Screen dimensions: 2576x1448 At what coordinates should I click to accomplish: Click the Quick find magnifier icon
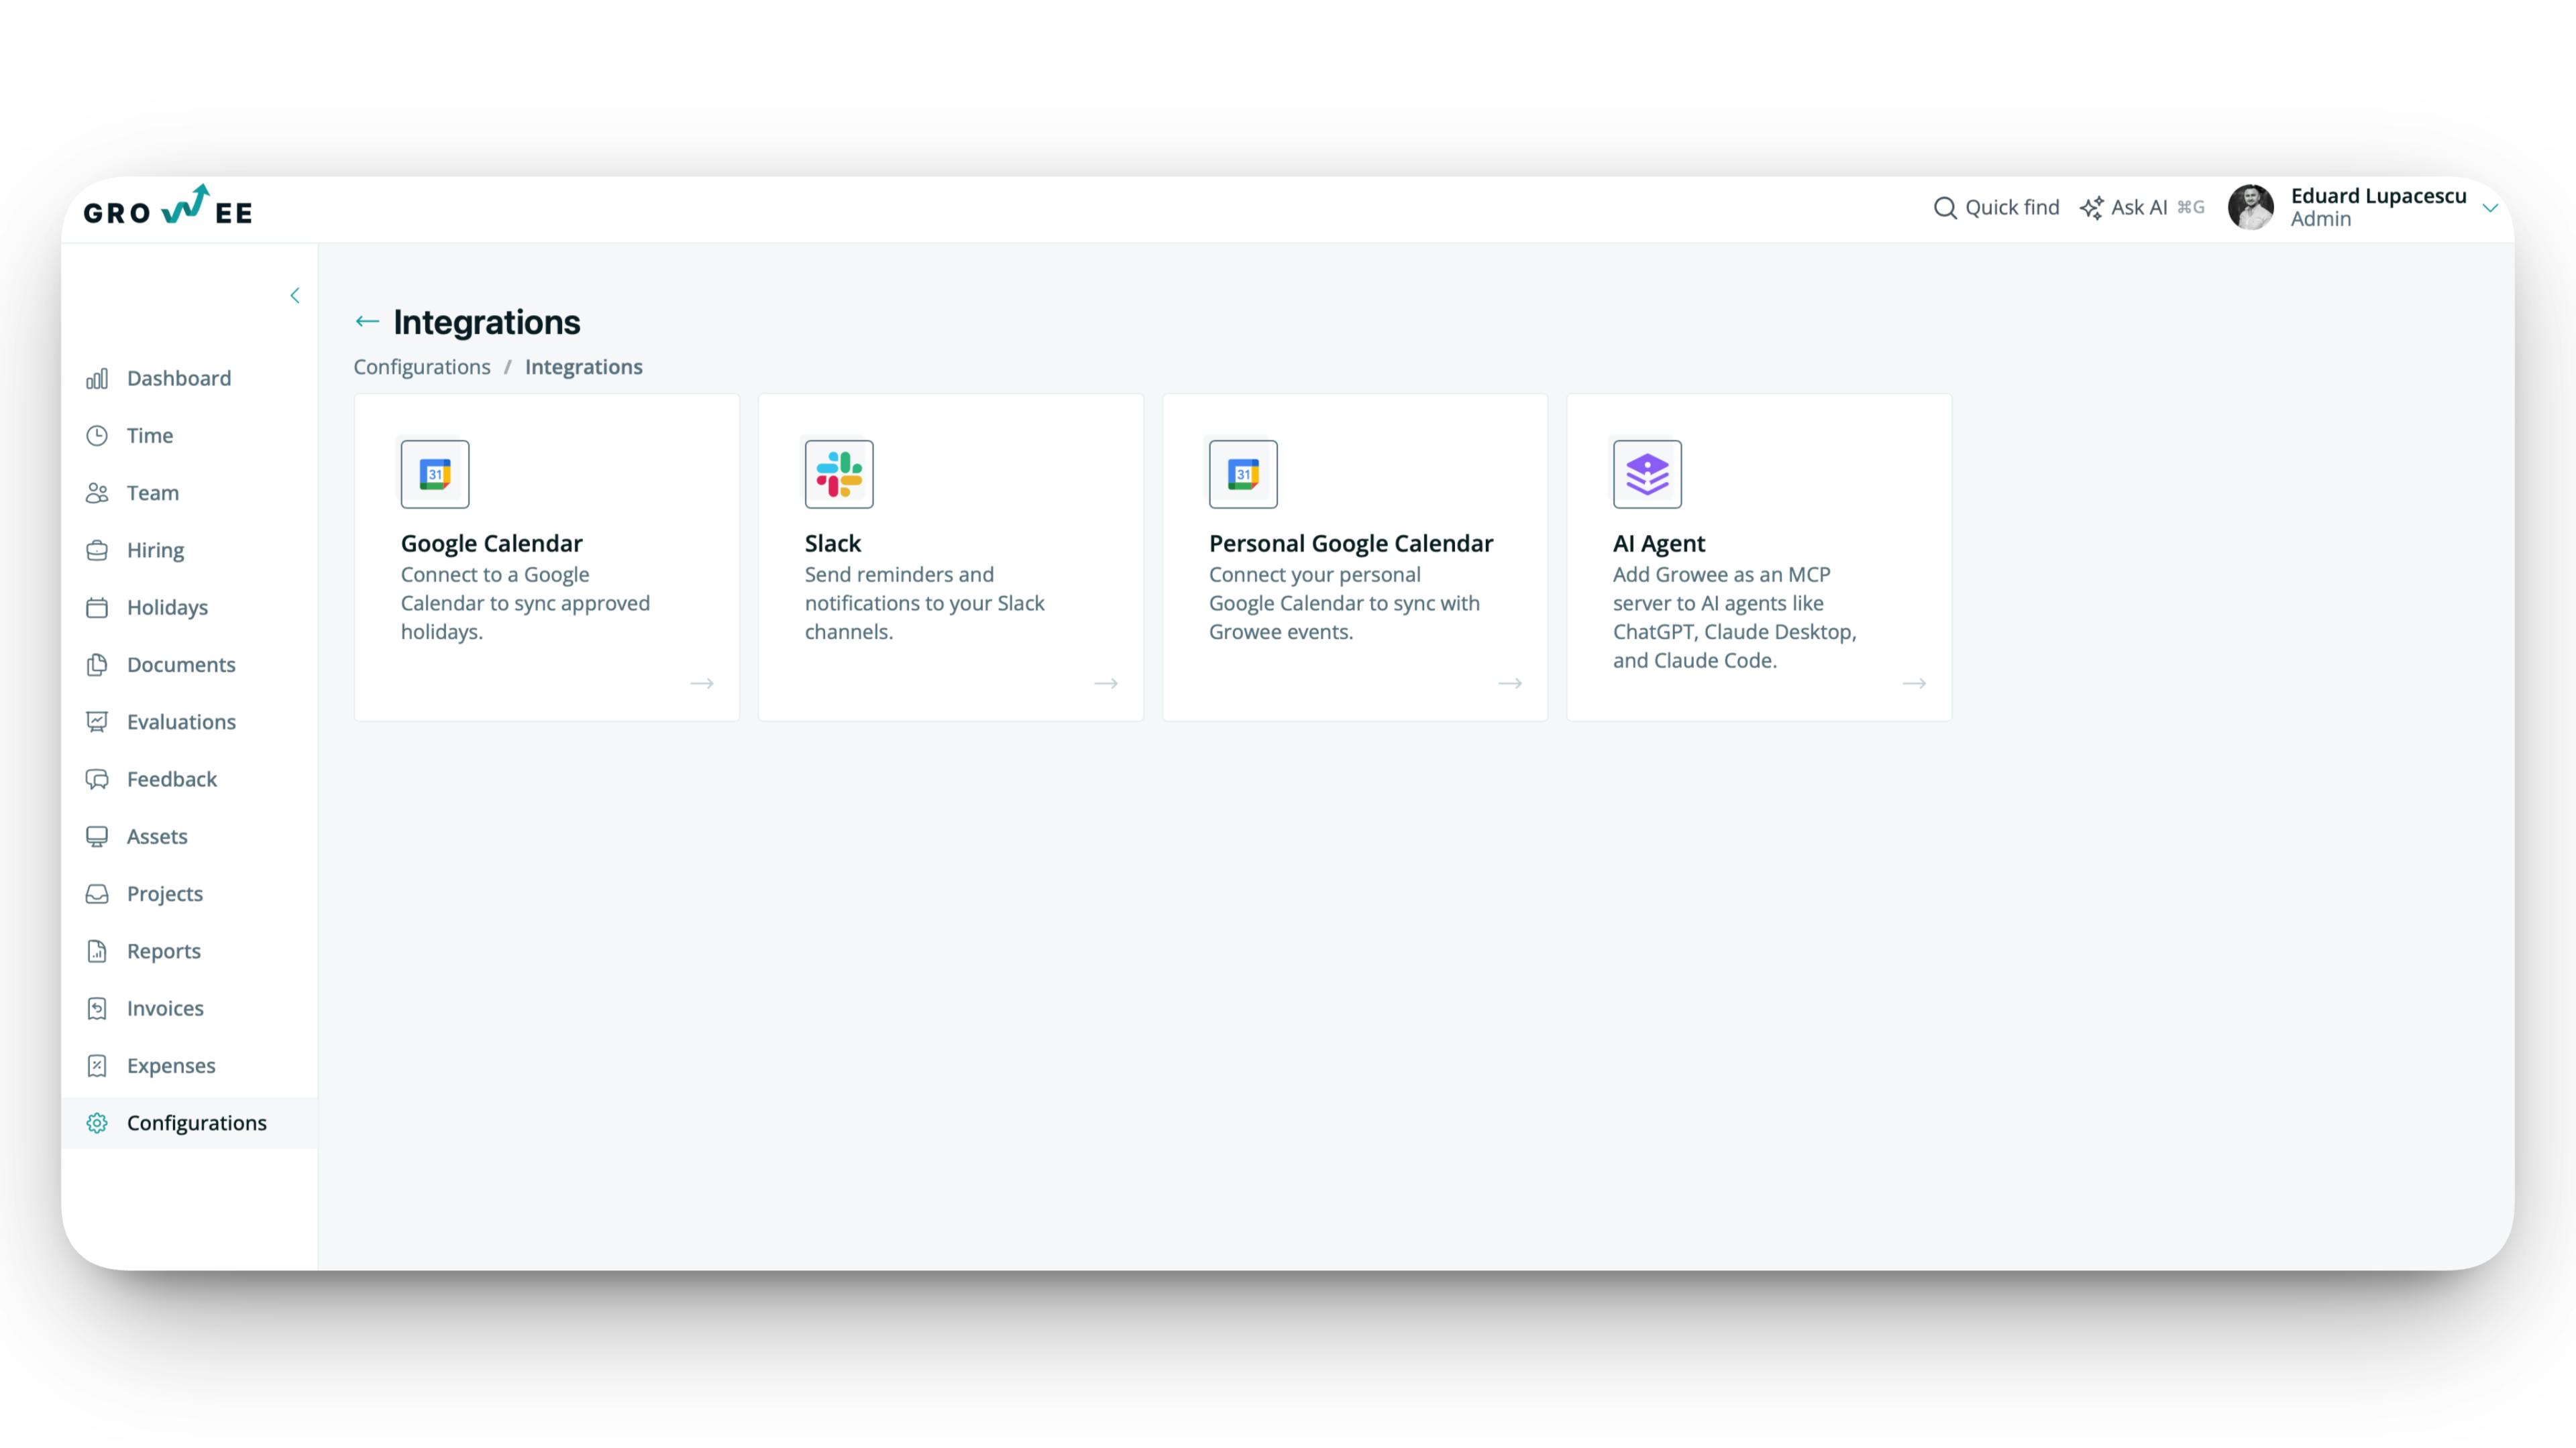1945,208
